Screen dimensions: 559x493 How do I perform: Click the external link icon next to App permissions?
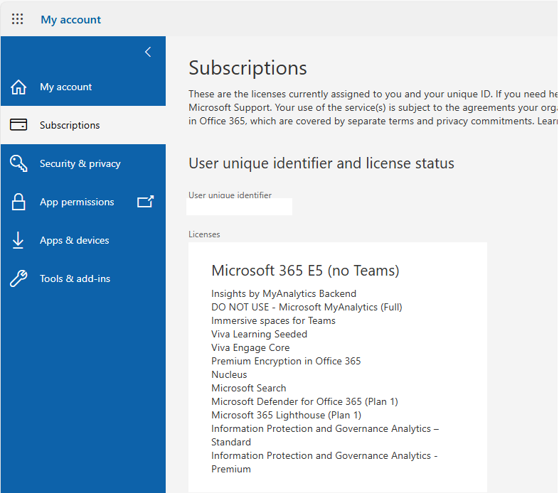coord(146,201)
